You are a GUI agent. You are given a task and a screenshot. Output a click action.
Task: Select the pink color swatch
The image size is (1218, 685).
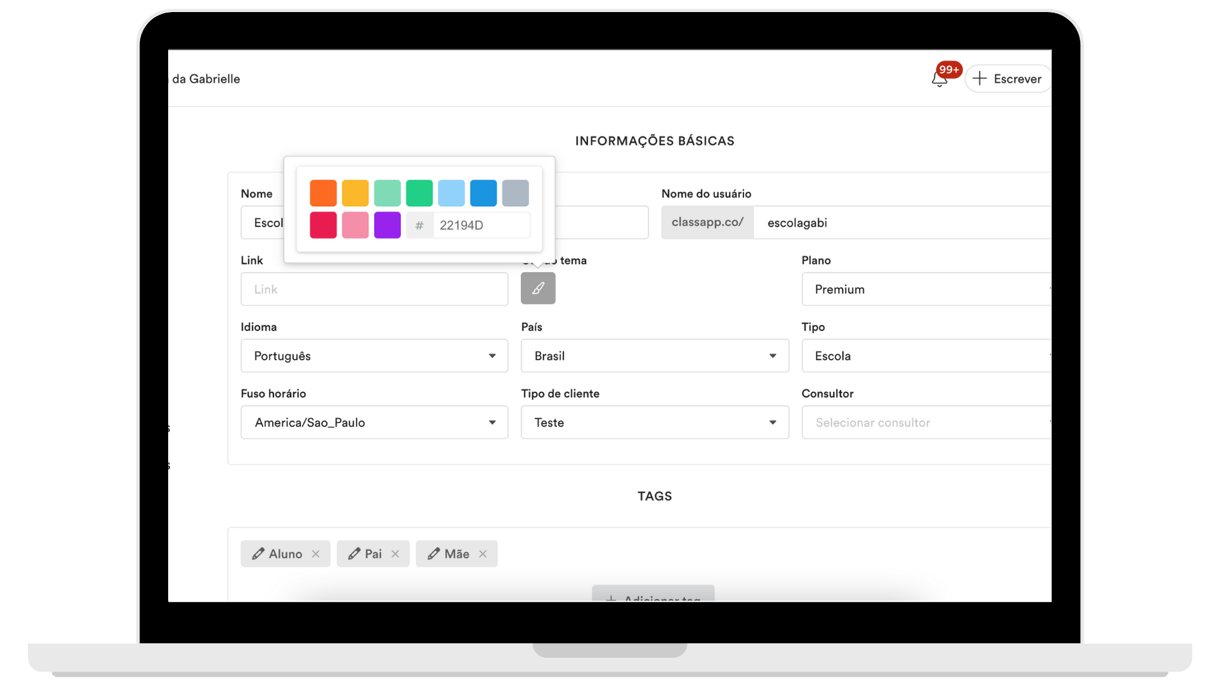point(355,225)
